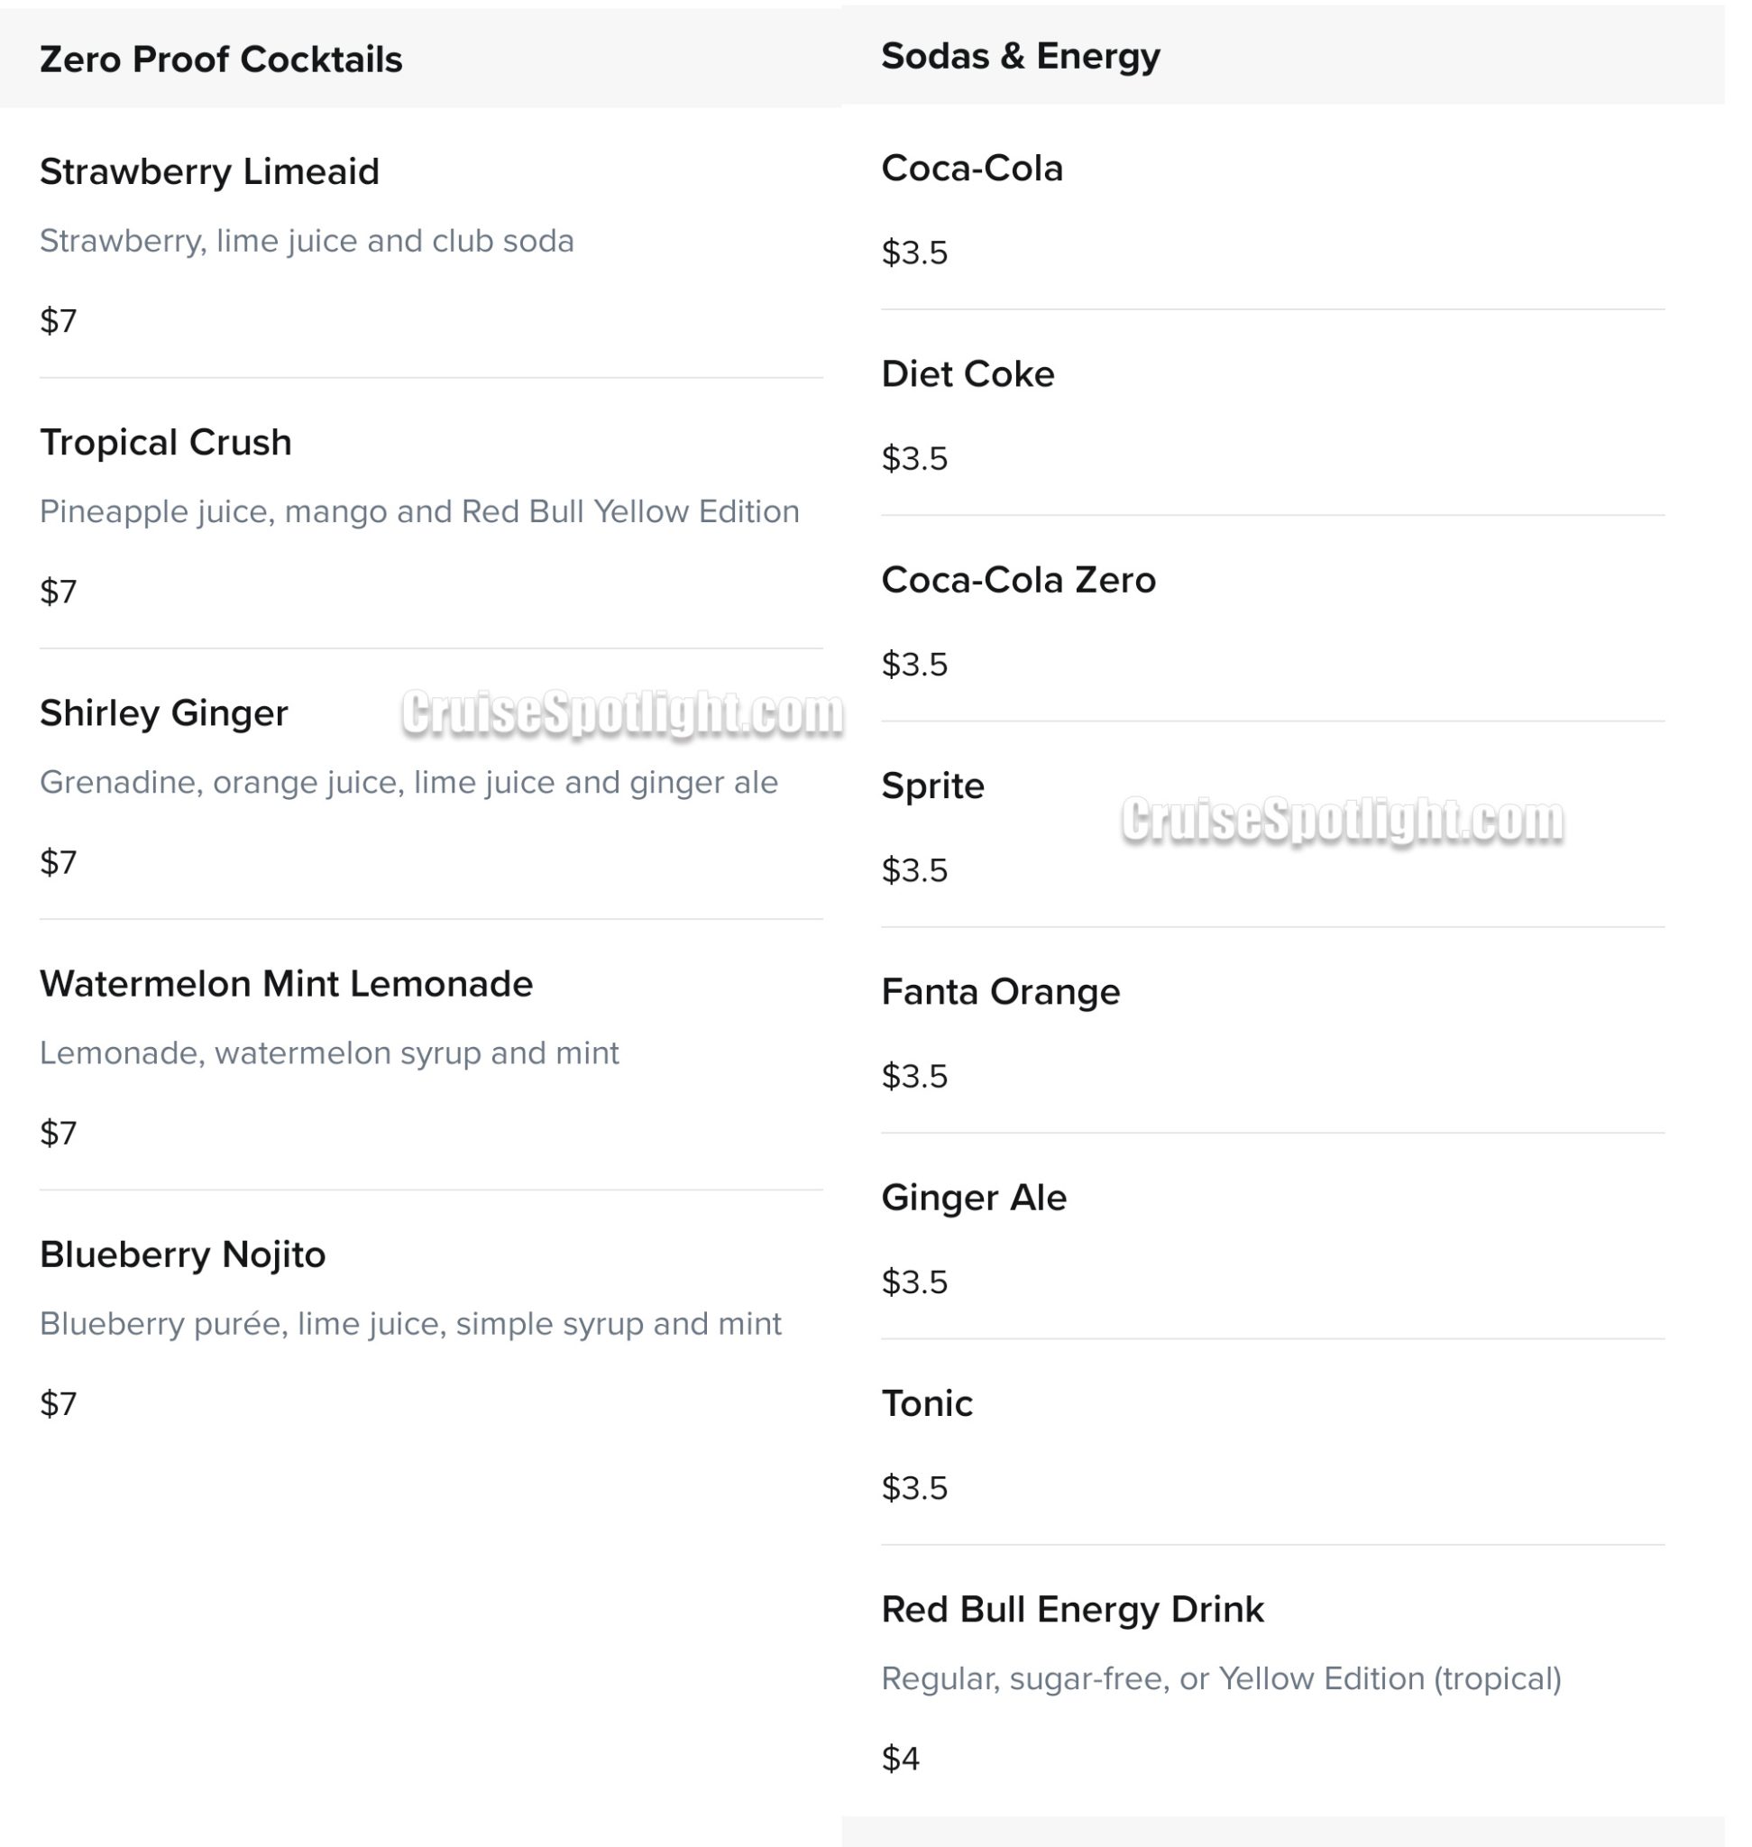The width and height of the screenshot is (1752, 1847).
Task: Select the Sprite soda item
Action: (x=932, y=786)
